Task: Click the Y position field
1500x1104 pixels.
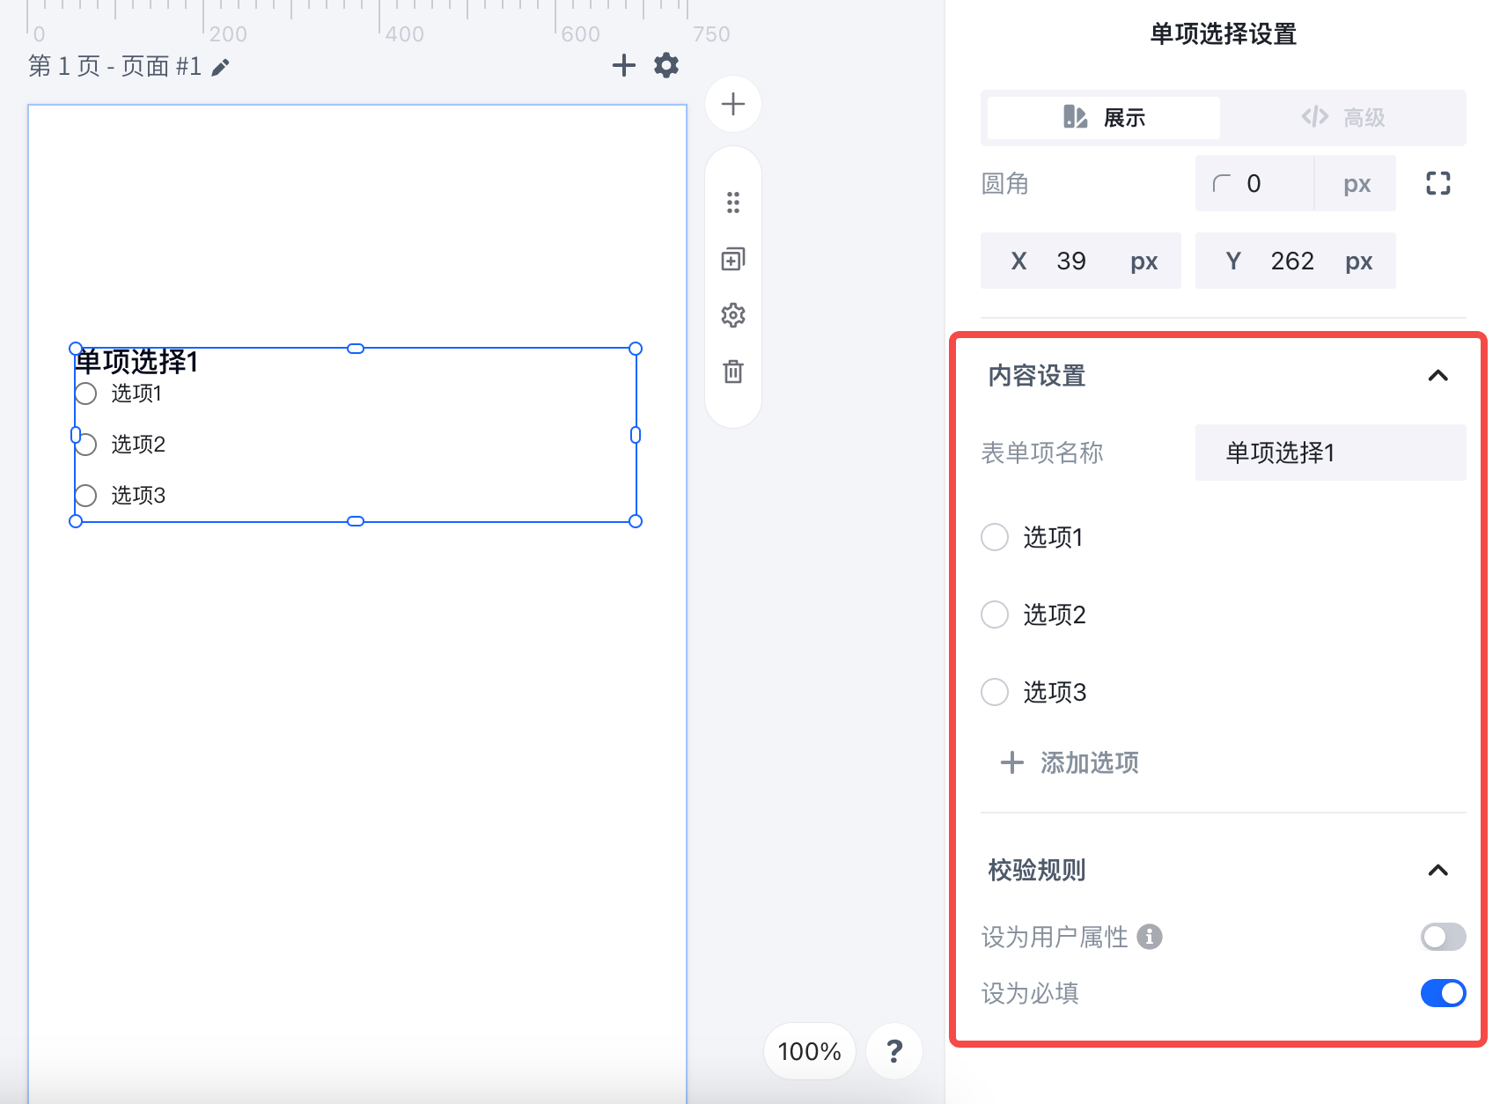Action: [x=1296, y=261]
